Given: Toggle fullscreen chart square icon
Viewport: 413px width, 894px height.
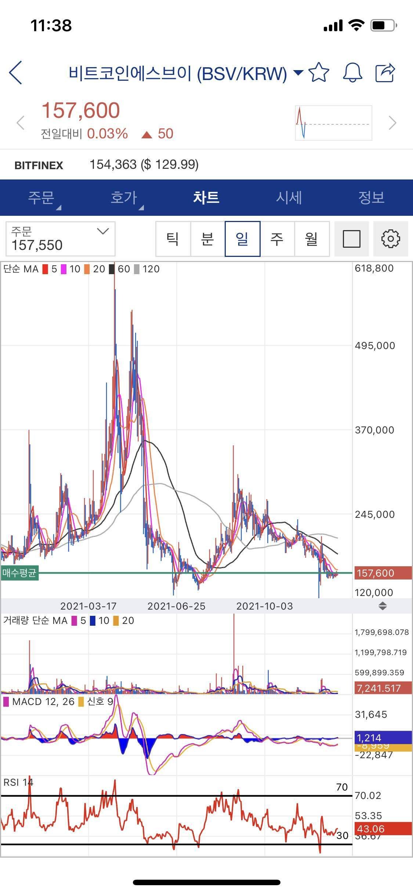Looking at the screenshot, I should 351,239.
